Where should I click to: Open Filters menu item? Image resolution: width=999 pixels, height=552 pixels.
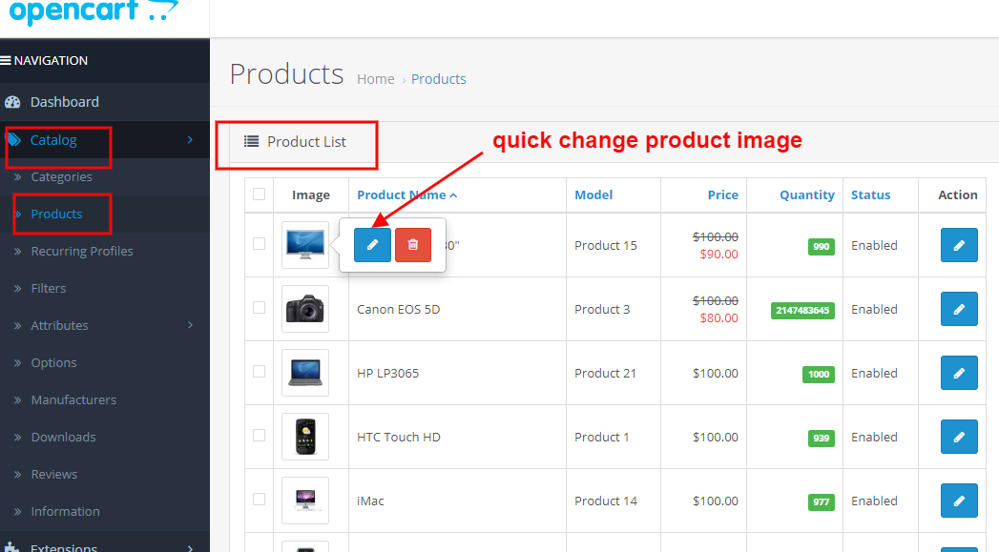[49, 289]
